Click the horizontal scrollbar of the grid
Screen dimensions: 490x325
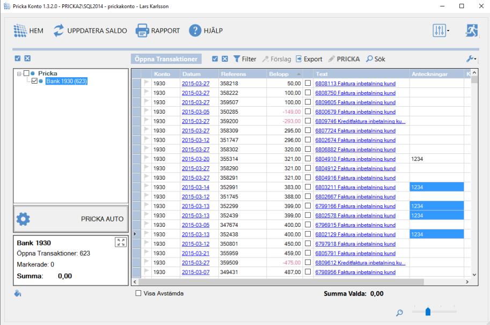(281, 282)
